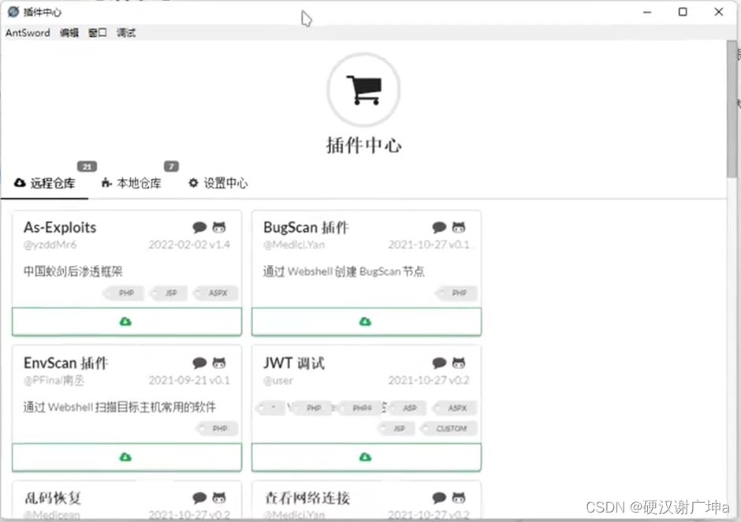Click the JSP tag on JWT 调试 card
741x522 pixels.
(x=397, y=428)
